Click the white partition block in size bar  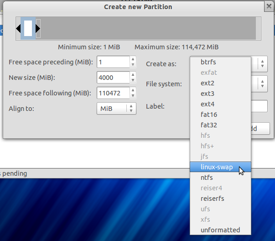28,28
